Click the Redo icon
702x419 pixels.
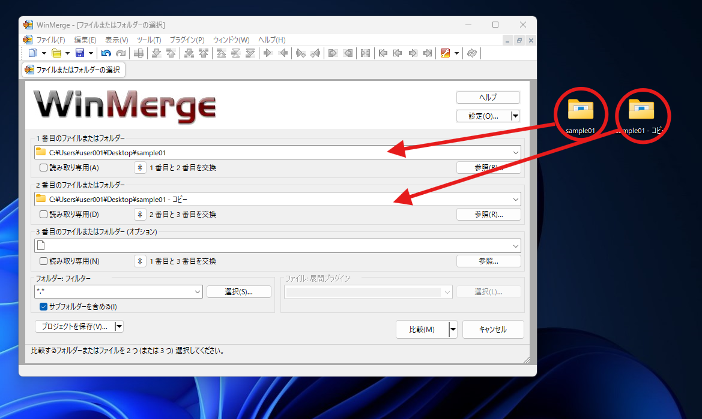[x=121, y=53]
